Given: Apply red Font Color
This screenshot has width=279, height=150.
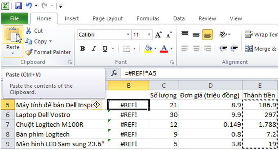Looking at the screenshot, I should (x=164, y=49).
